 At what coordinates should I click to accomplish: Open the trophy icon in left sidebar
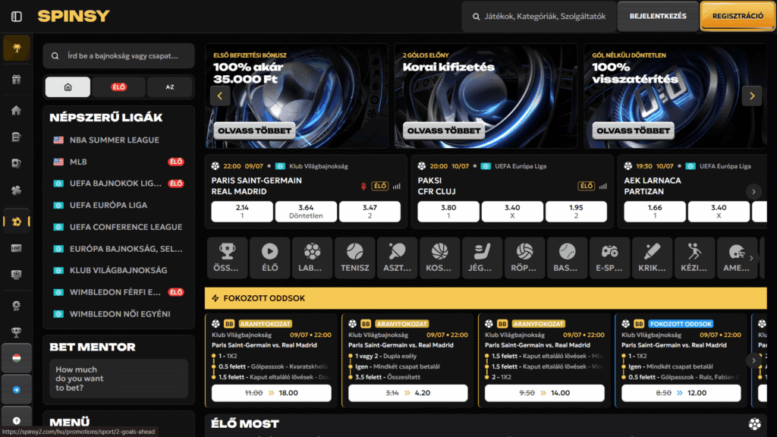click(17, 332)
